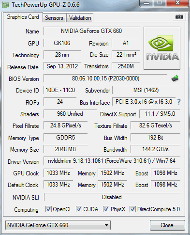
Task: Click the BIOS save chip icon
Action: click(175, 78)
